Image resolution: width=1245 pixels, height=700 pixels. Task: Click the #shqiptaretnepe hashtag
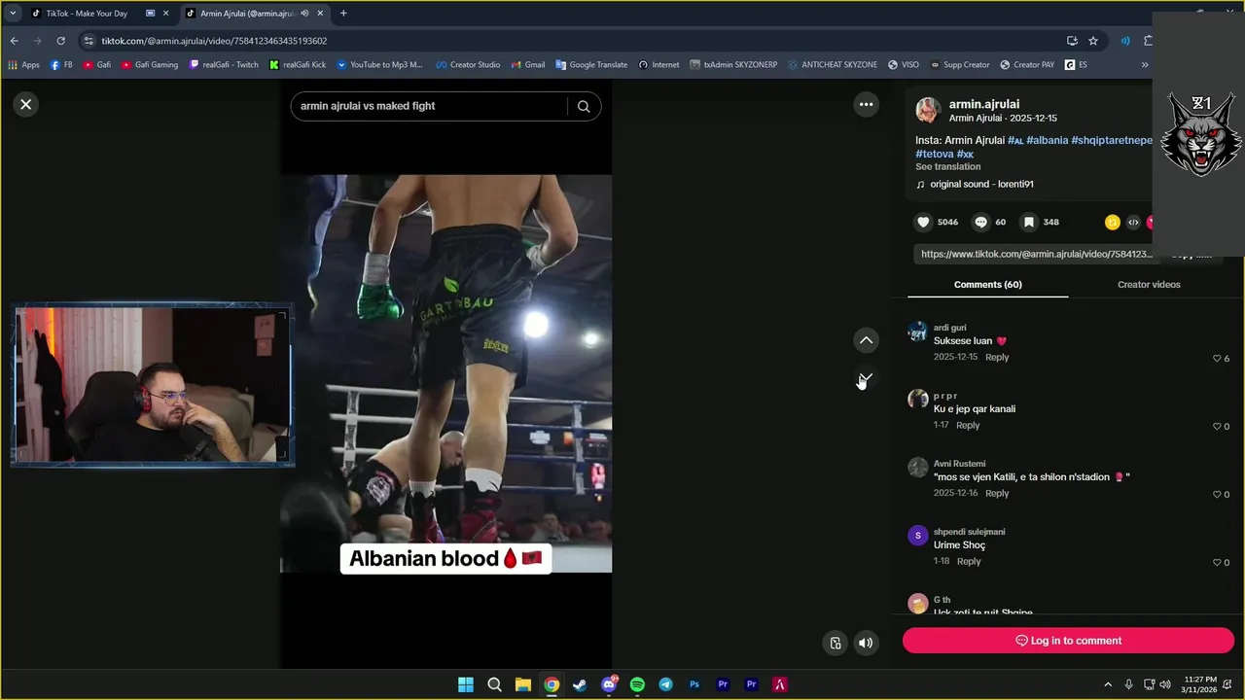click(1111, 140)
